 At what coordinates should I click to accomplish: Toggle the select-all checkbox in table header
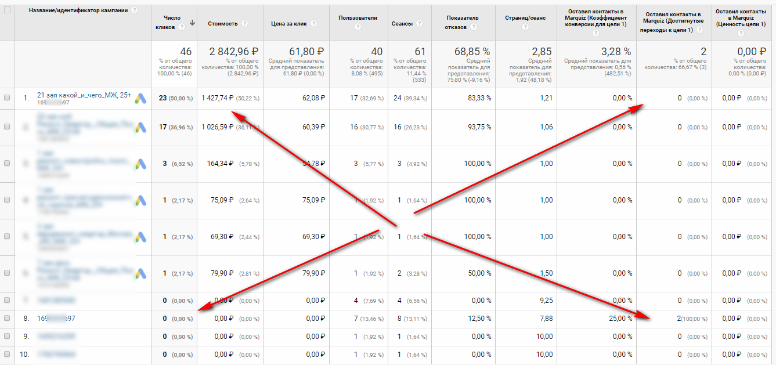[x=7, y=10]
